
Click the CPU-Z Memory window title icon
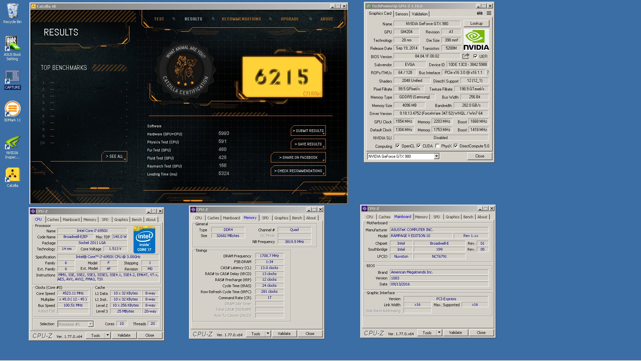pyautogui.click(x=193, y=210)
